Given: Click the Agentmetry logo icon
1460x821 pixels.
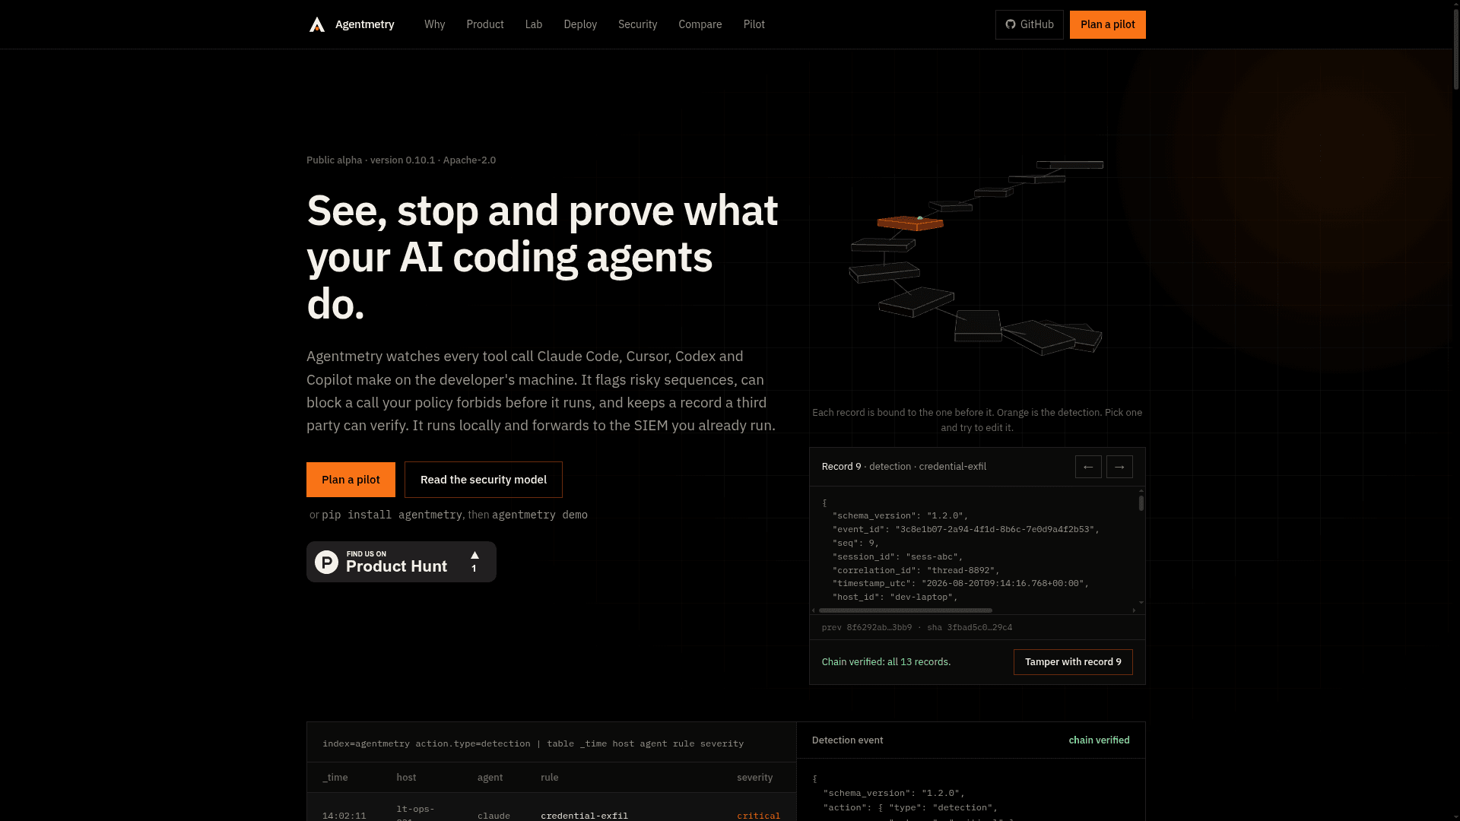Looking at the screenshot, I should click(317, 24).
